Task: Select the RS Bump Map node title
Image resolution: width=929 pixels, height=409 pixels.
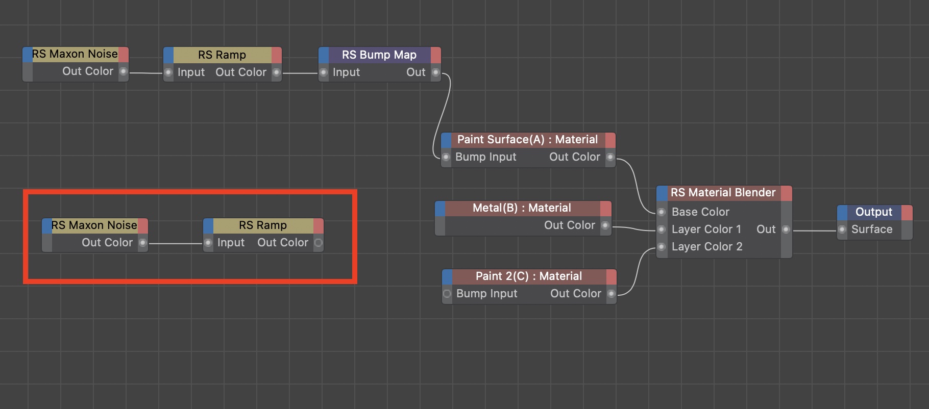Action: tap(379, 55)
